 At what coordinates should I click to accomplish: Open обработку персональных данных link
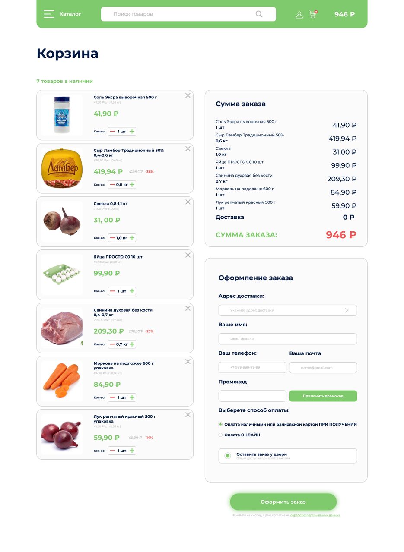(315, 515)
